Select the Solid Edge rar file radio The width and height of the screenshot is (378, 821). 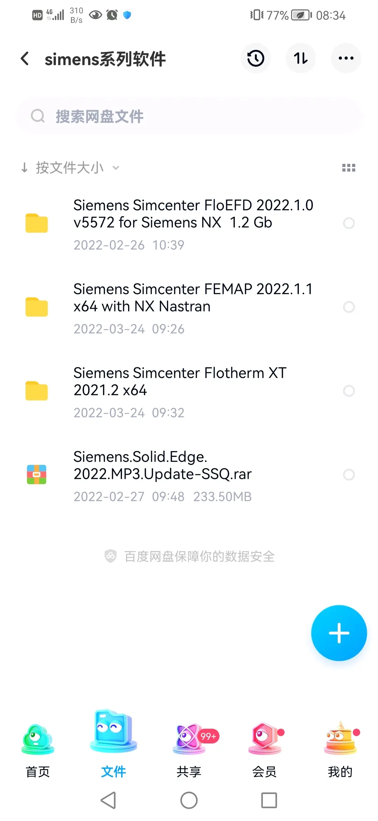click(x=349, y=475)
